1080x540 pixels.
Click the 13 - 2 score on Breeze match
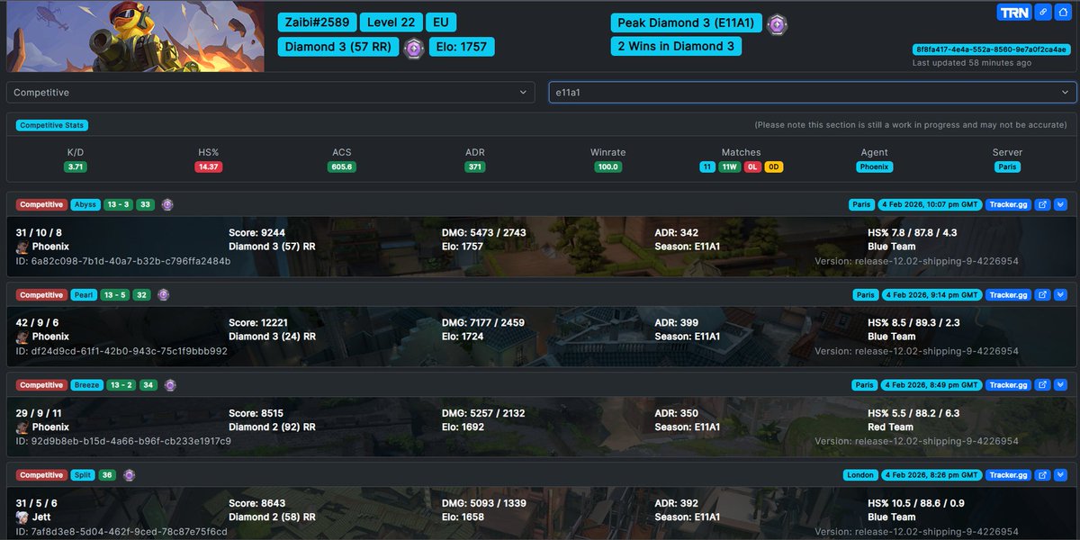(x=121, y=385)
